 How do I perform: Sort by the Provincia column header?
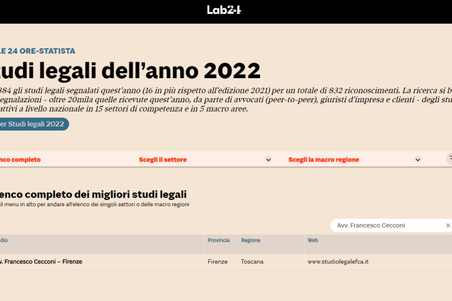pyautogui.click(x=218, y=240)
